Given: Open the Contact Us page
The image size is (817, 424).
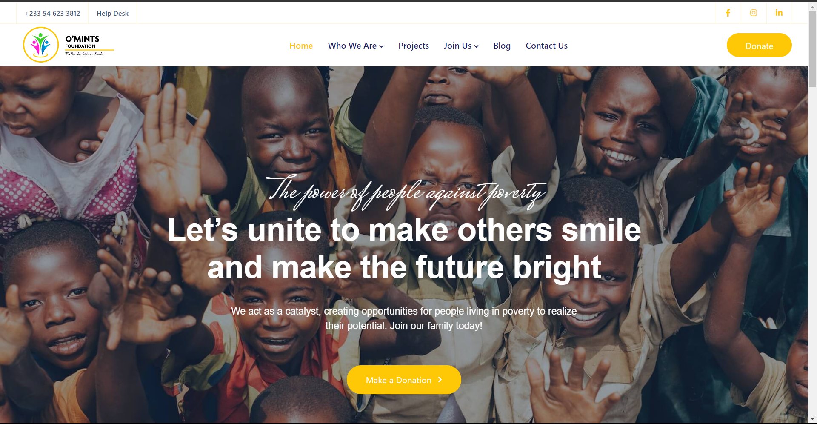Looking at the screenshot, I should [546, 46].
